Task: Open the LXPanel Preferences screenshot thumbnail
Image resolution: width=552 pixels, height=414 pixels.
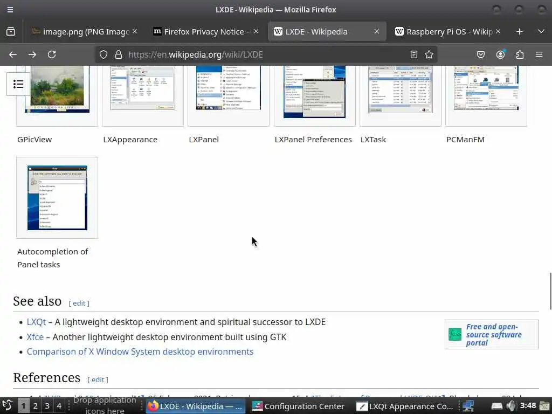Action: click(314, 92)
